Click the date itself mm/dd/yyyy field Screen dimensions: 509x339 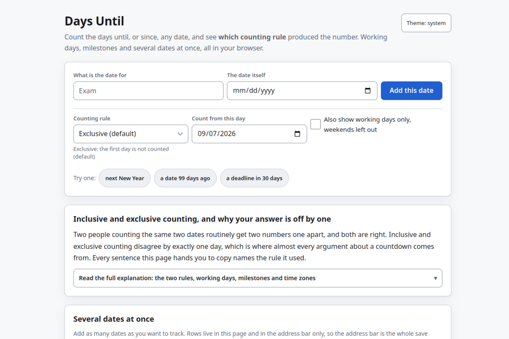(x=302, y=91)
